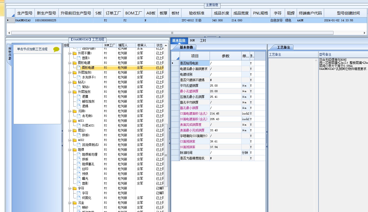Collapse the 外层干膜1 tree node
368x212 pixels.
click(69, 54)
